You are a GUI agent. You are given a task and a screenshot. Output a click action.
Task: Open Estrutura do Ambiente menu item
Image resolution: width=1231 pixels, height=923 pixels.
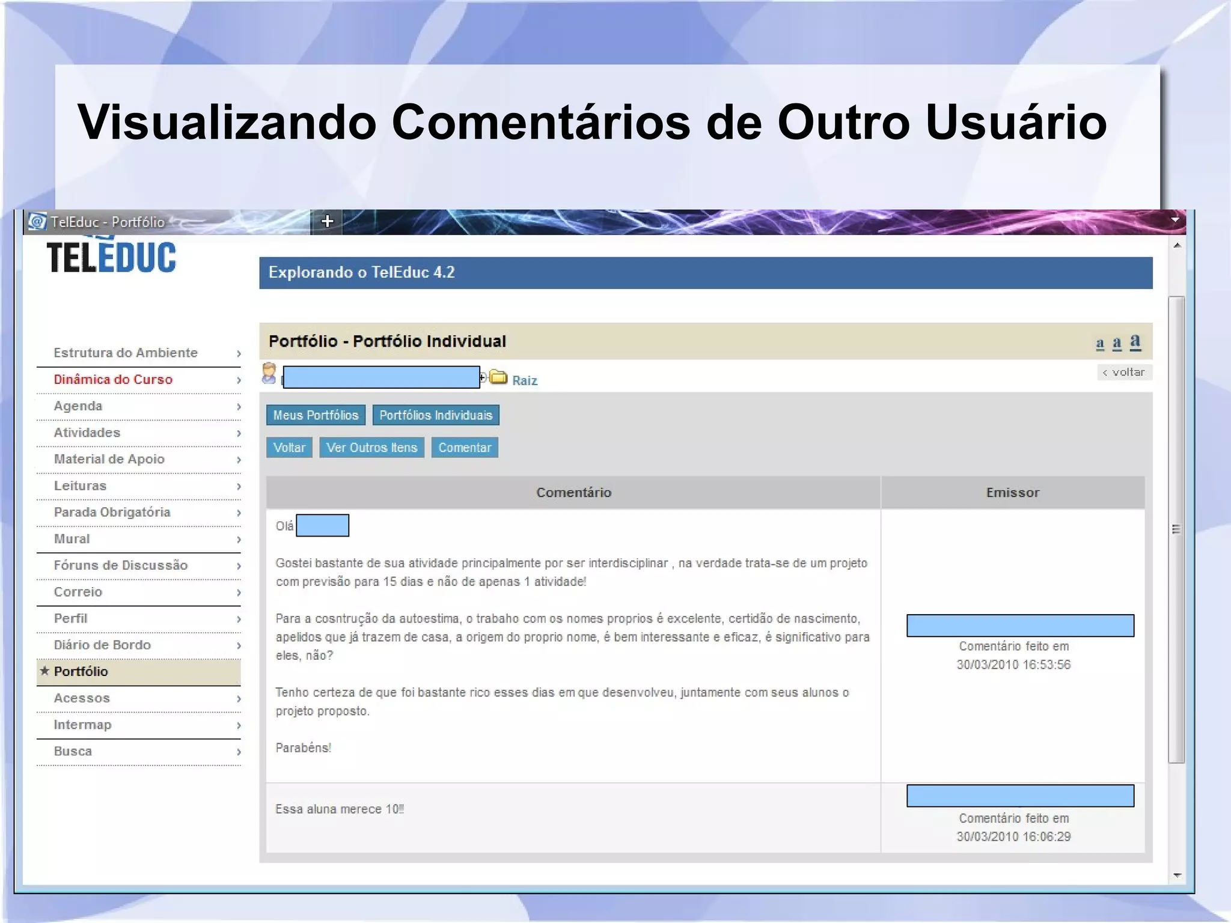click(x=126, y=353)
